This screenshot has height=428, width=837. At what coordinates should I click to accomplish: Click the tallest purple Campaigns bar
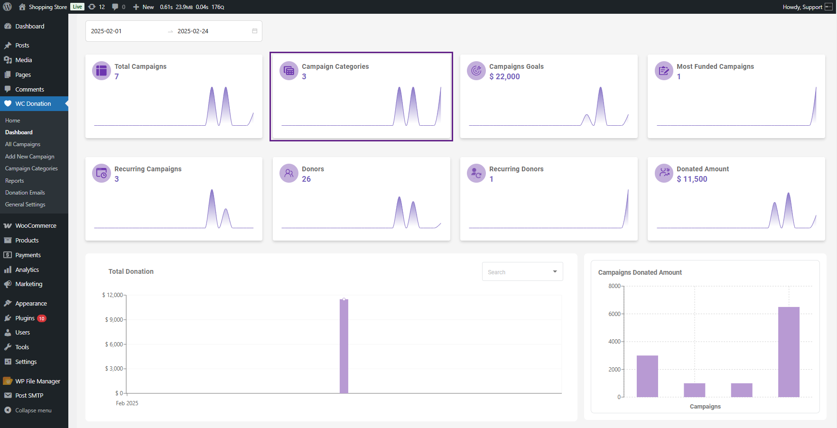click(x=788, y=352)
